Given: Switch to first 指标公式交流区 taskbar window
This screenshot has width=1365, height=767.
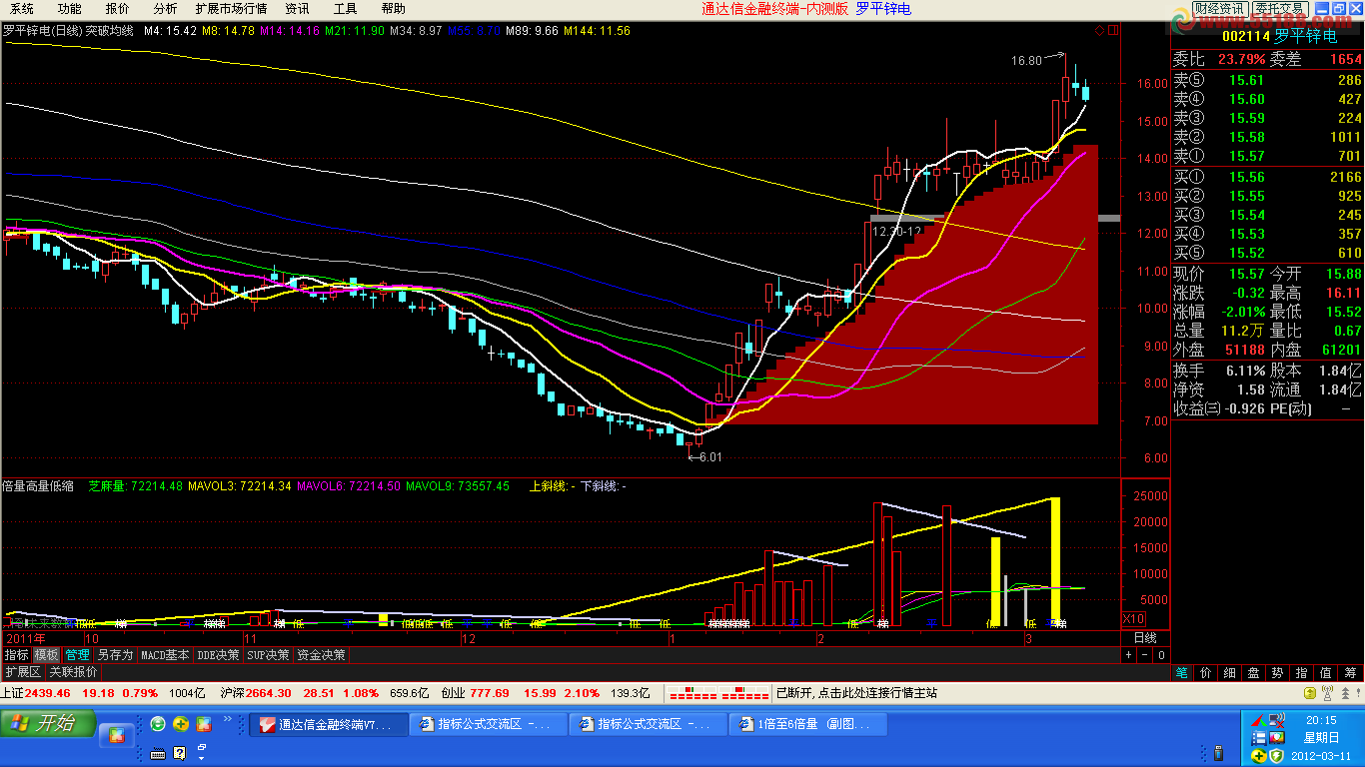Looking at the screenshot, I should [x=489, y=724].
